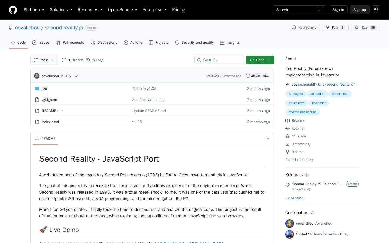Click the Sign up button
The height and width of the screenshot is (243, 389).
coord(360,10)
